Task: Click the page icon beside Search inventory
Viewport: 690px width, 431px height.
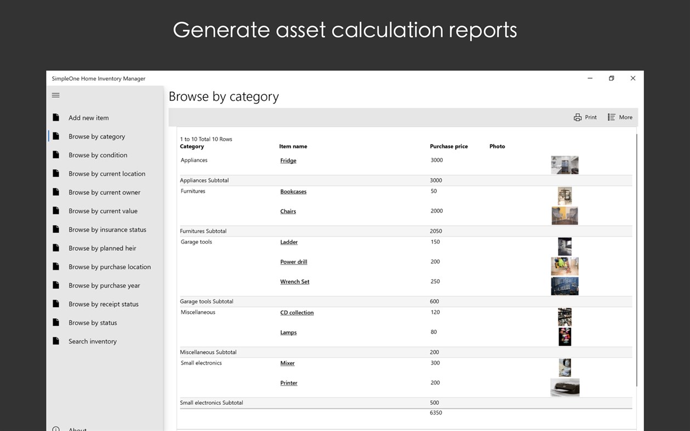Action: [x=56, y=341]
